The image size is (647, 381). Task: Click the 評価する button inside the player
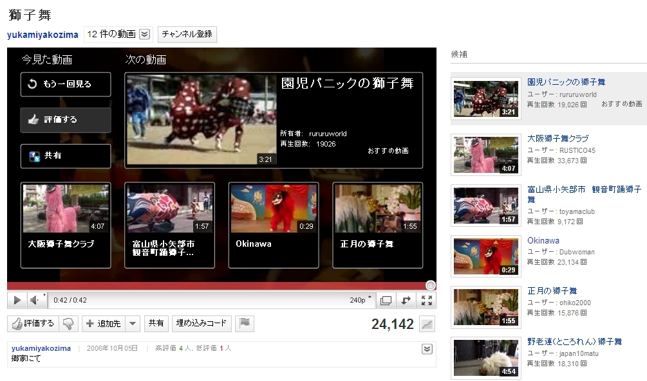66,120
